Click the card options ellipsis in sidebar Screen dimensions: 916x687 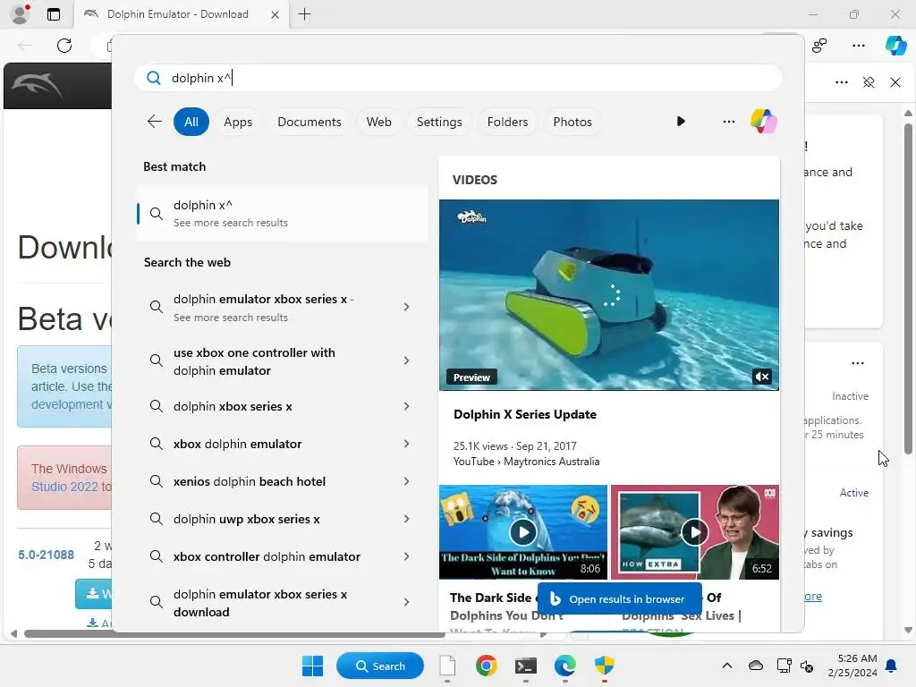click(x=857, y=363)
